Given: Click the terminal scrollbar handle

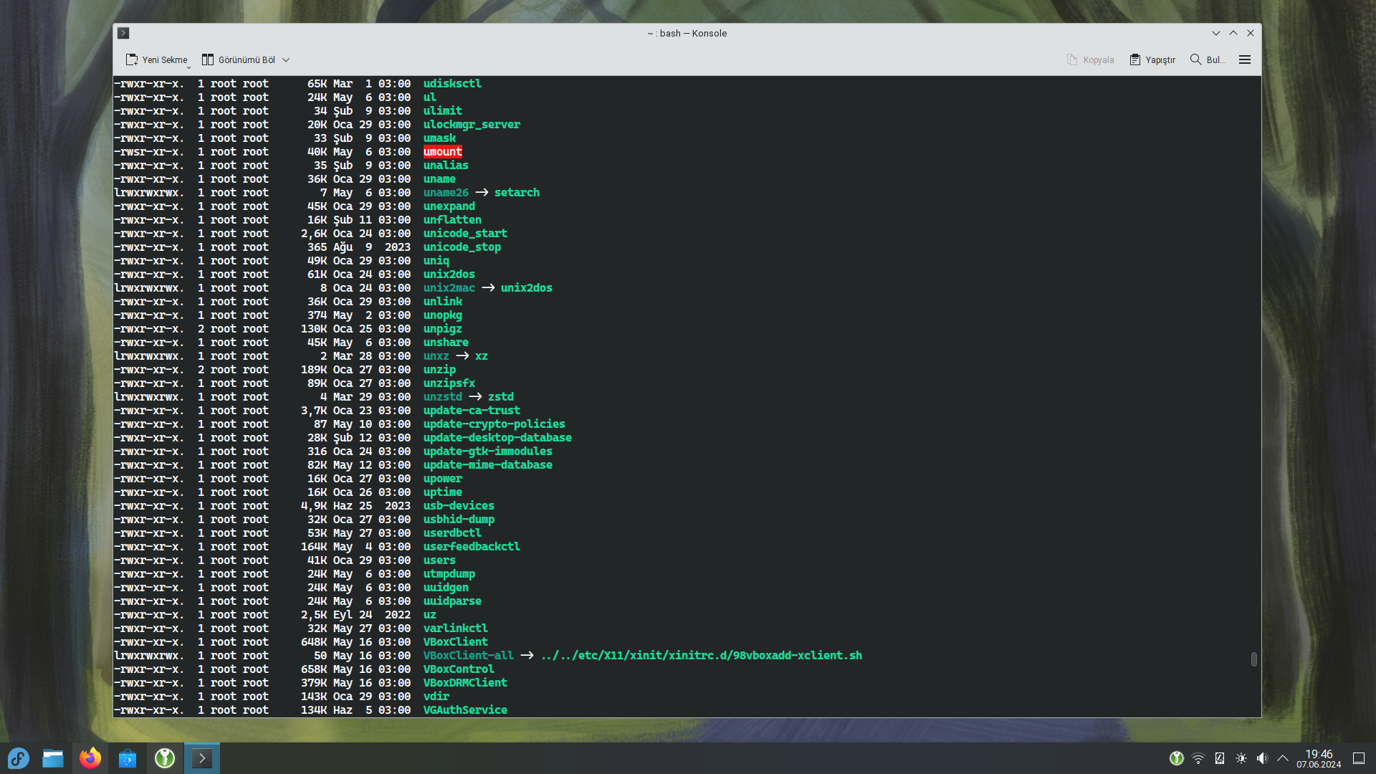Looking at the screenshot, I should click(1253, 659).
